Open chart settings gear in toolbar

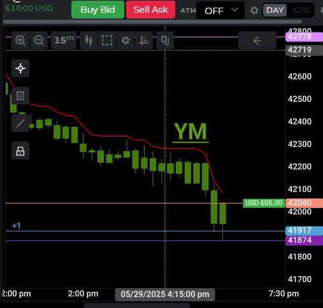click(126, 40)
